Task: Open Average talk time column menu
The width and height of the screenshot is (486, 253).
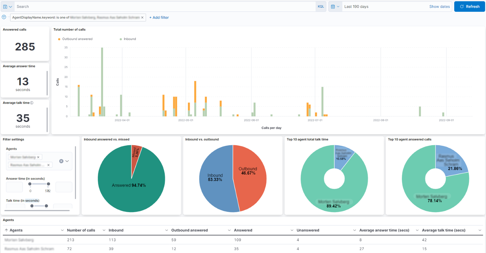Action: [x=480, y=230]
